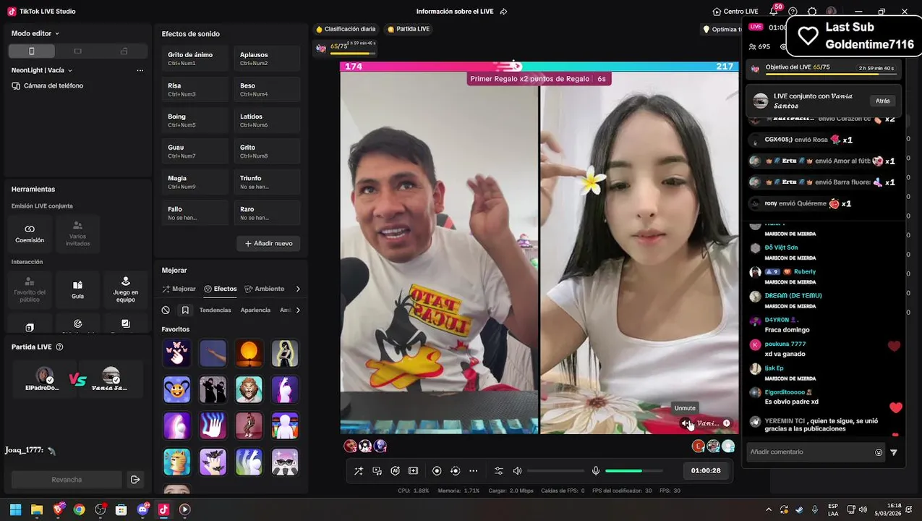Image resolution: width=922 pixels, height=521 pixels.
Task: Play the Beso sound effect
Action: point(267,89)
